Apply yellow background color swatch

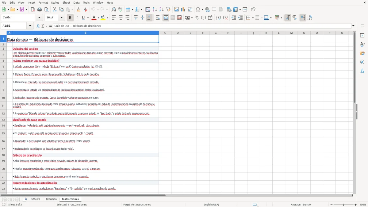[x=103, y=18]
